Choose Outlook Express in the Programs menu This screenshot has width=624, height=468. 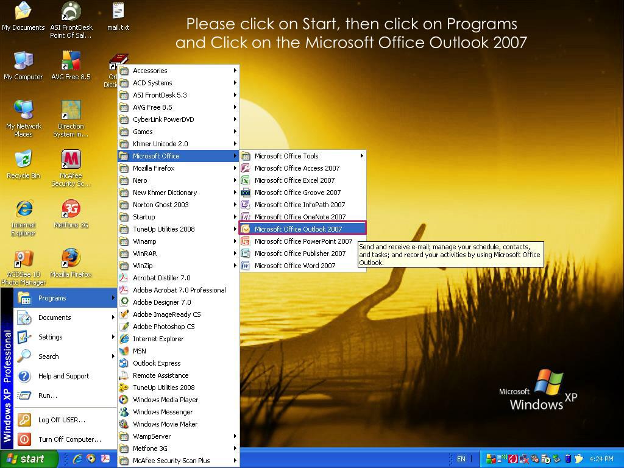[x=179, y=363]
